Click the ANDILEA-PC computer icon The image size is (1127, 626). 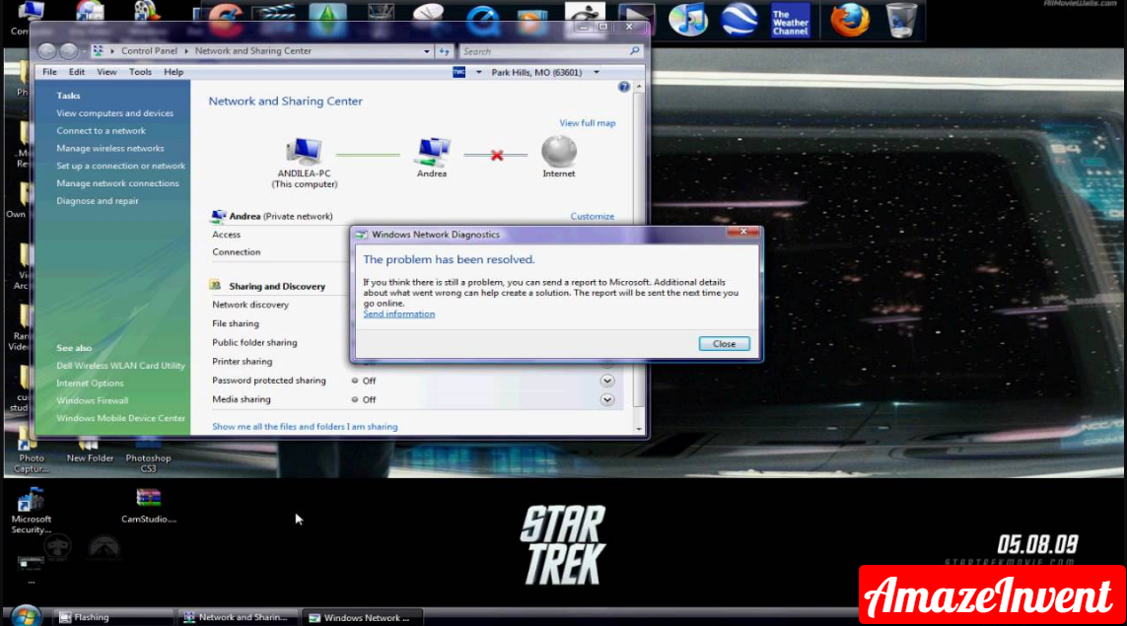pos(304,150)
